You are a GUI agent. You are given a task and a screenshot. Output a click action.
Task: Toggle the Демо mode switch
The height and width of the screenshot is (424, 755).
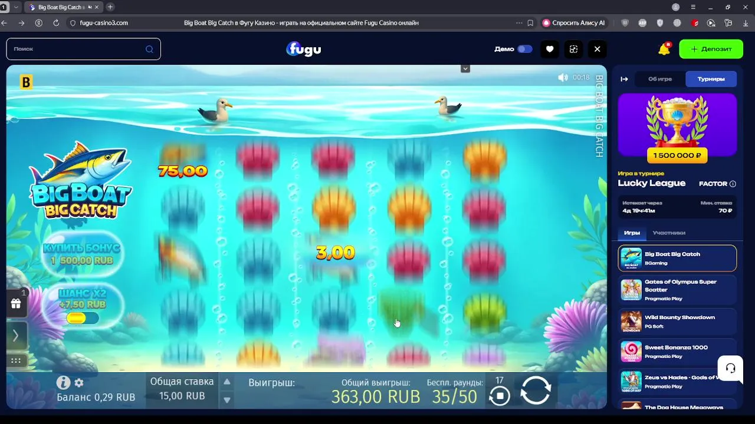pyautogui.click(x=524, y=49)
